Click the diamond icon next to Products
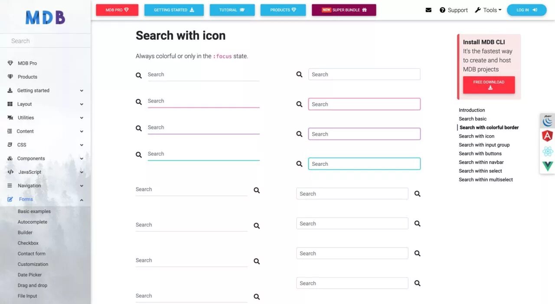The width and height of the screenshot is (555, 304). point(10,77)
